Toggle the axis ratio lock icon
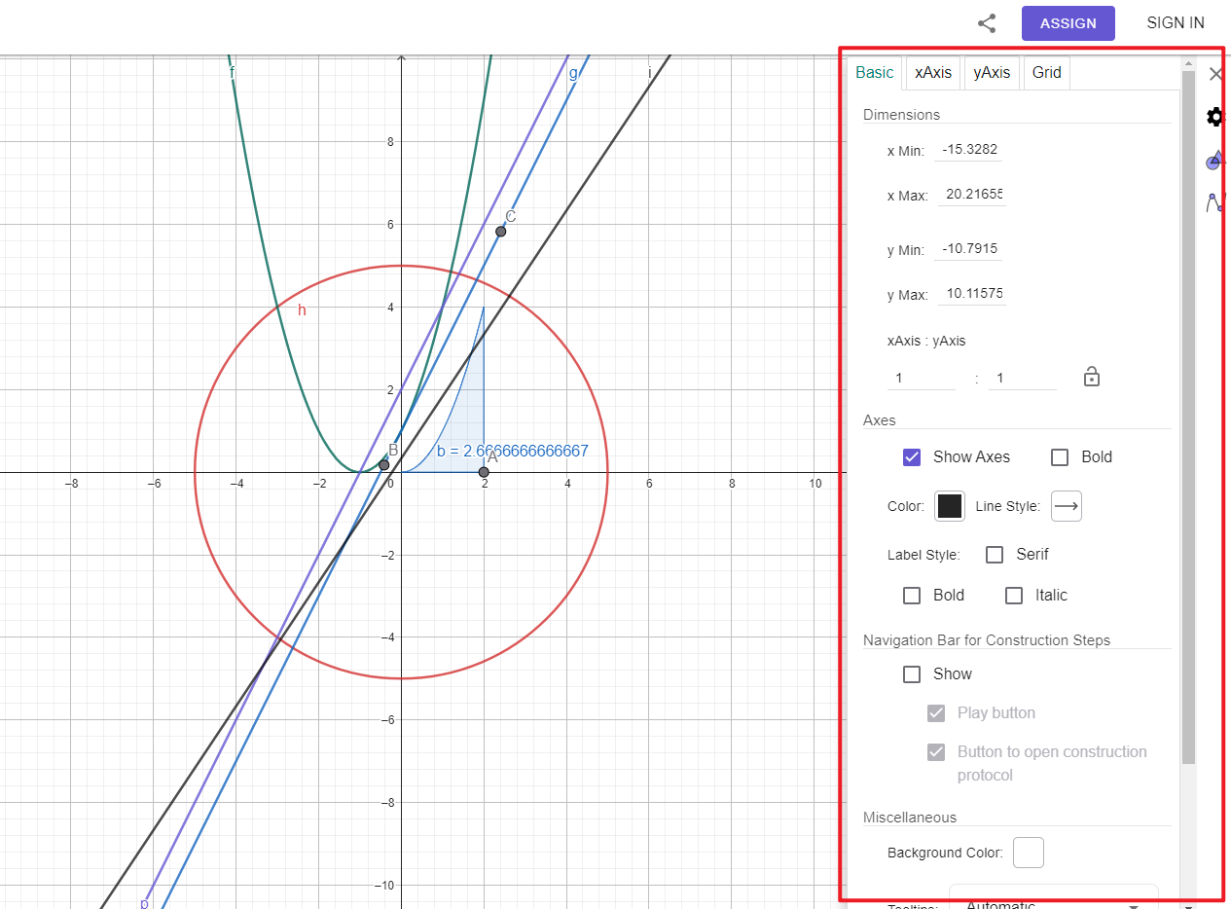1231x909 pixels. coord(1092,377)
